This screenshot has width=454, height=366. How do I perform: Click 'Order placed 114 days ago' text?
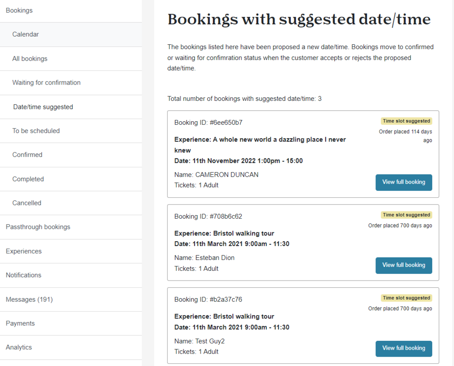[x=405, y=136]
